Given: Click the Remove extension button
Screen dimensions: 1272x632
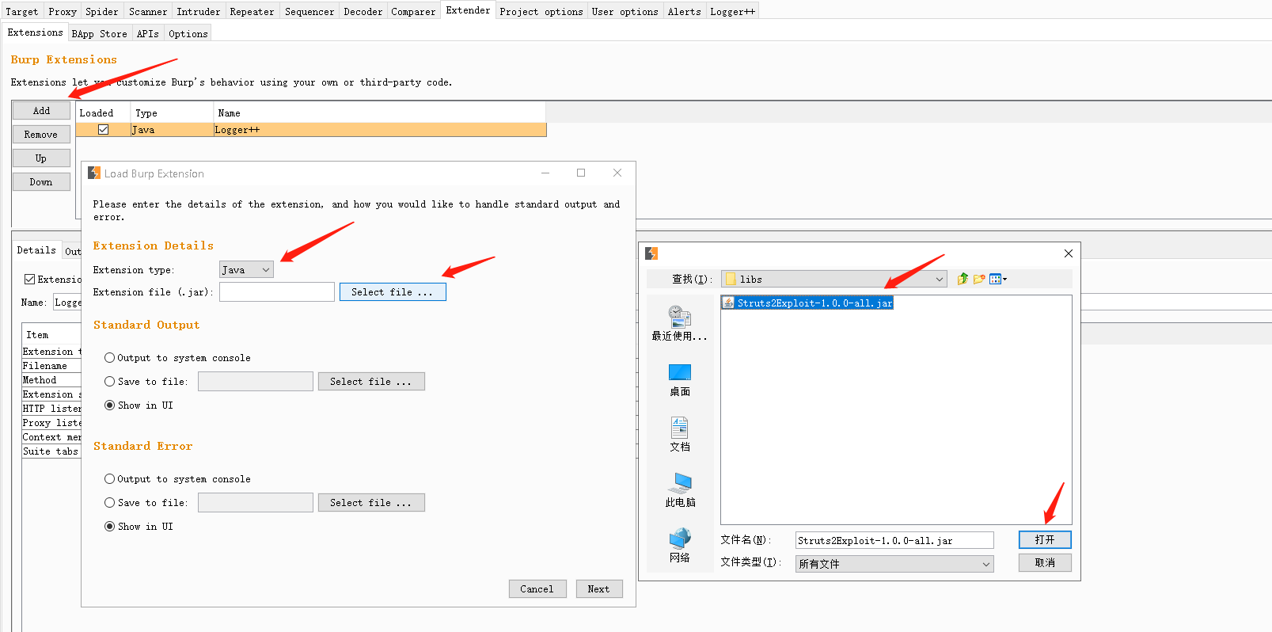Looking at the screenshot, I should tap(41, 135).
